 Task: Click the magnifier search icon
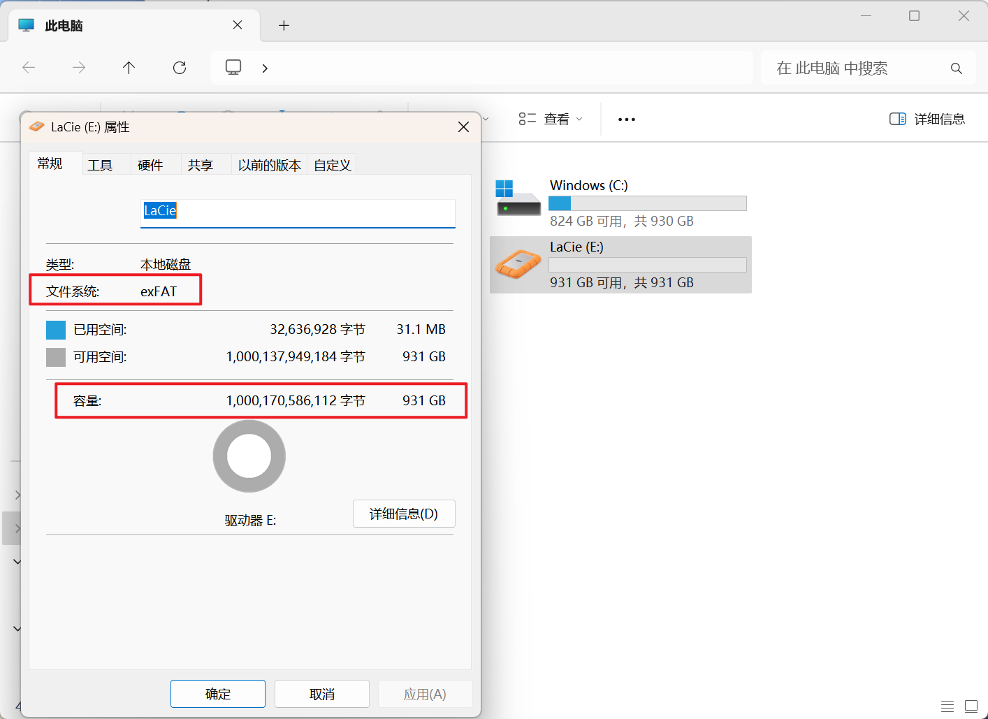pyautogui.click(x=957, y=68)
